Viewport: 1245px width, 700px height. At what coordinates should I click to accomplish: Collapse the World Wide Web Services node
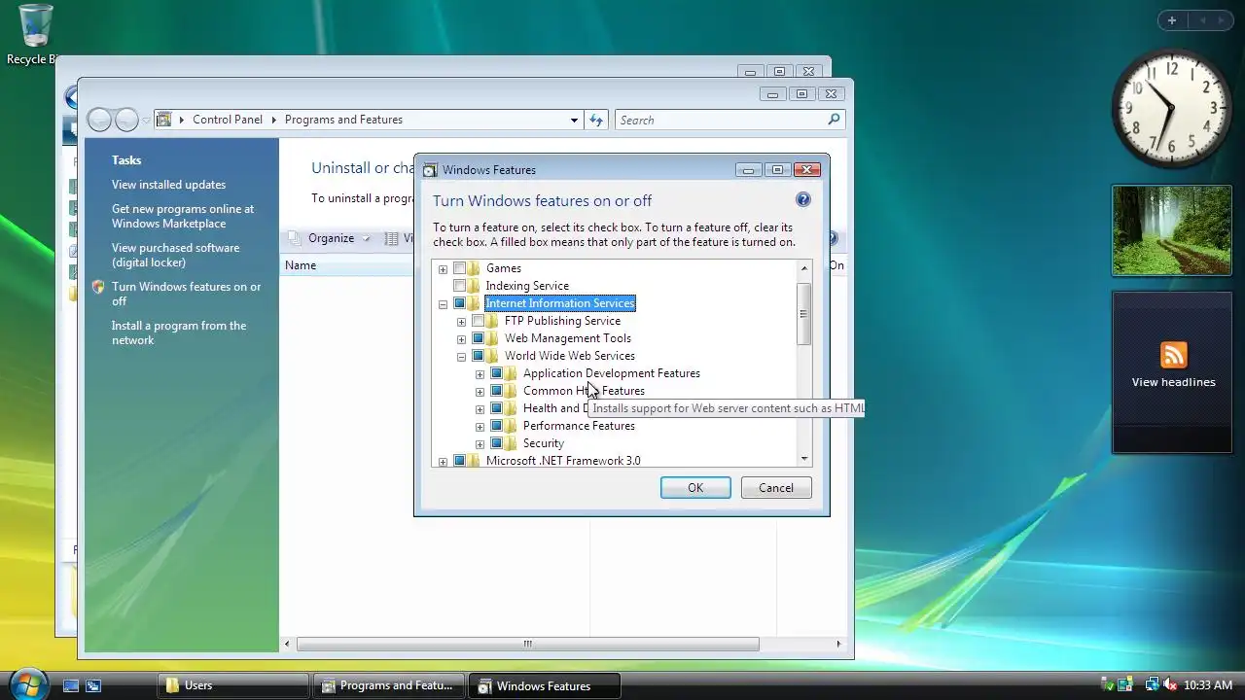[x=461, y=357]
